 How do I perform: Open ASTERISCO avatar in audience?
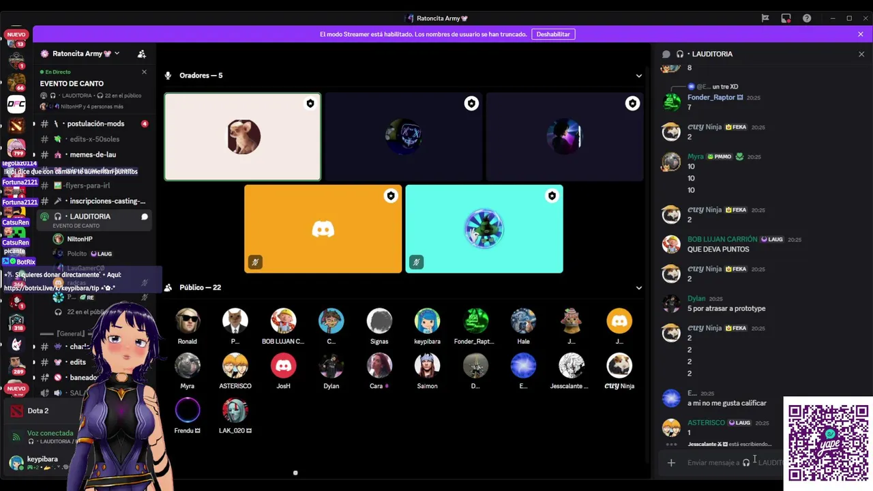(x=235, y=366)
